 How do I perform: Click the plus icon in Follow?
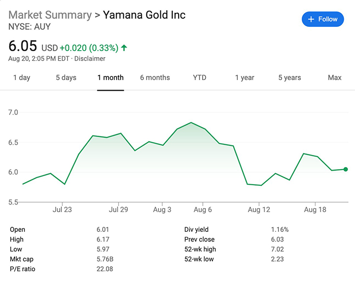[x=311, y=19]
